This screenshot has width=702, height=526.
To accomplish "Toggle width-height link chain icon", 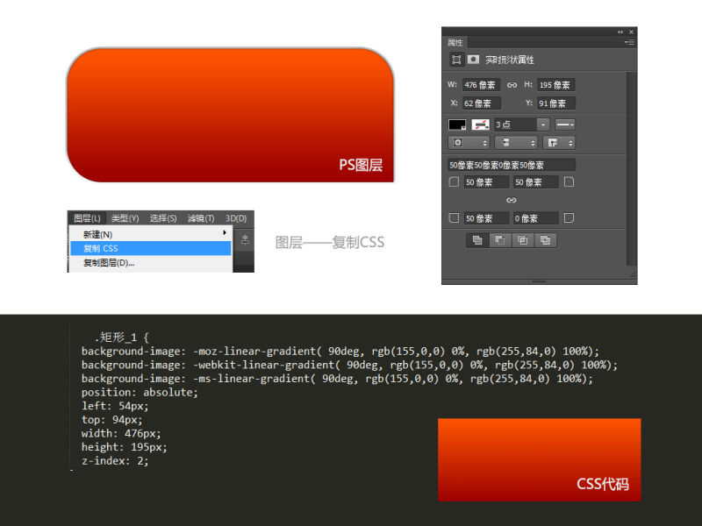I will 512,85.
